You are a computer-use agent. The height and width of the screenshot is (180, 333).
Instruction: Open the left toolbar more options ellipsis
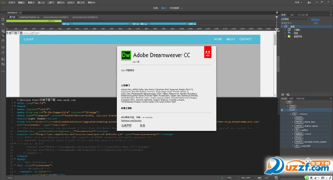[x=3, y=71]
